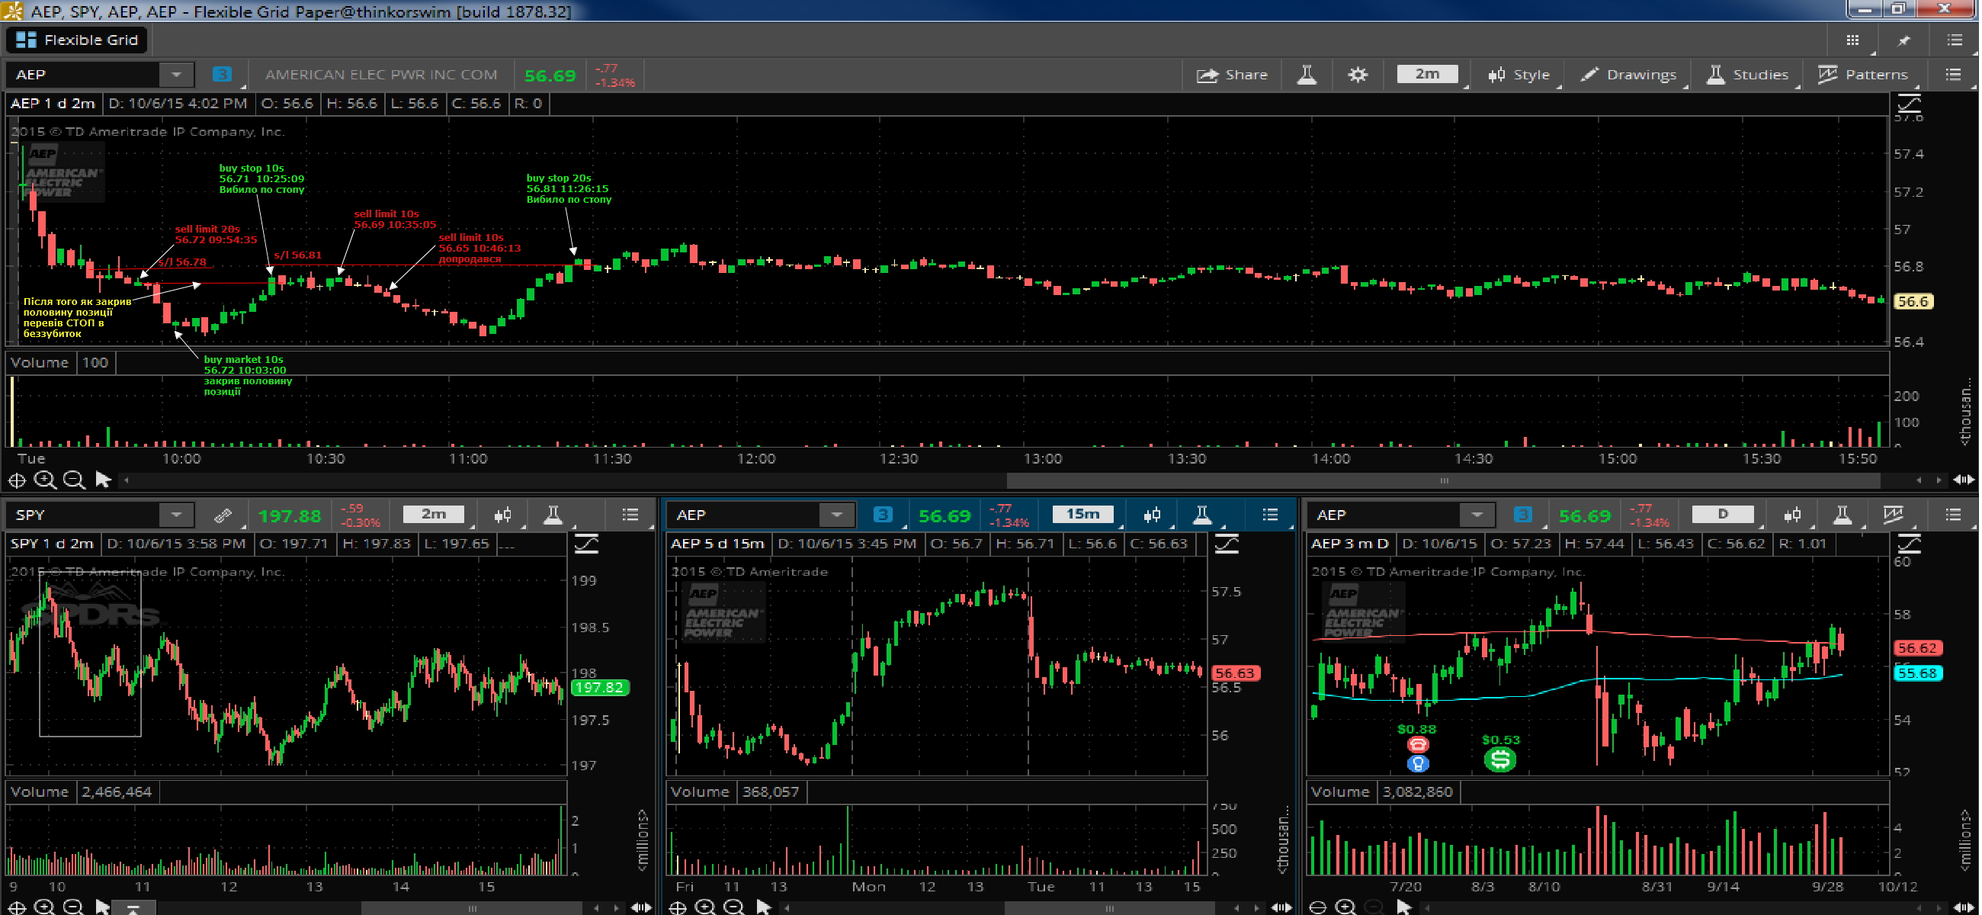This screenshot has width=1982, height=915.
Task: Click the green dividend dollar icon $0.53
Action: coord(1499,759)
